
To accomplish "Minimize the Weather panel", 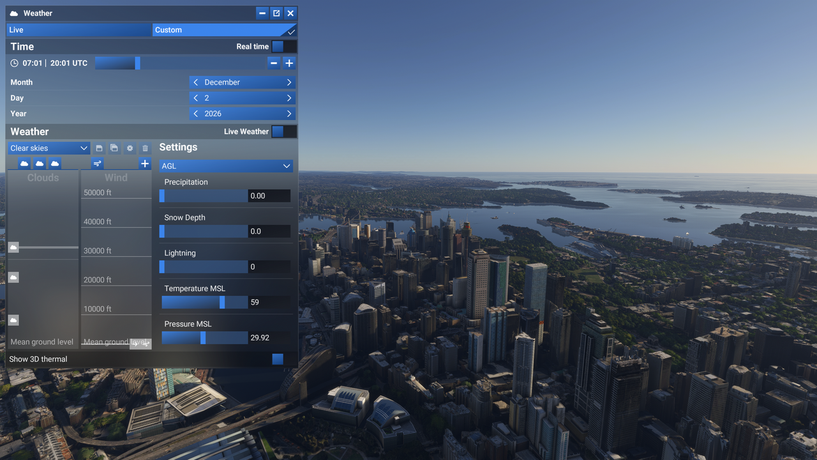I will pos(262,13).
